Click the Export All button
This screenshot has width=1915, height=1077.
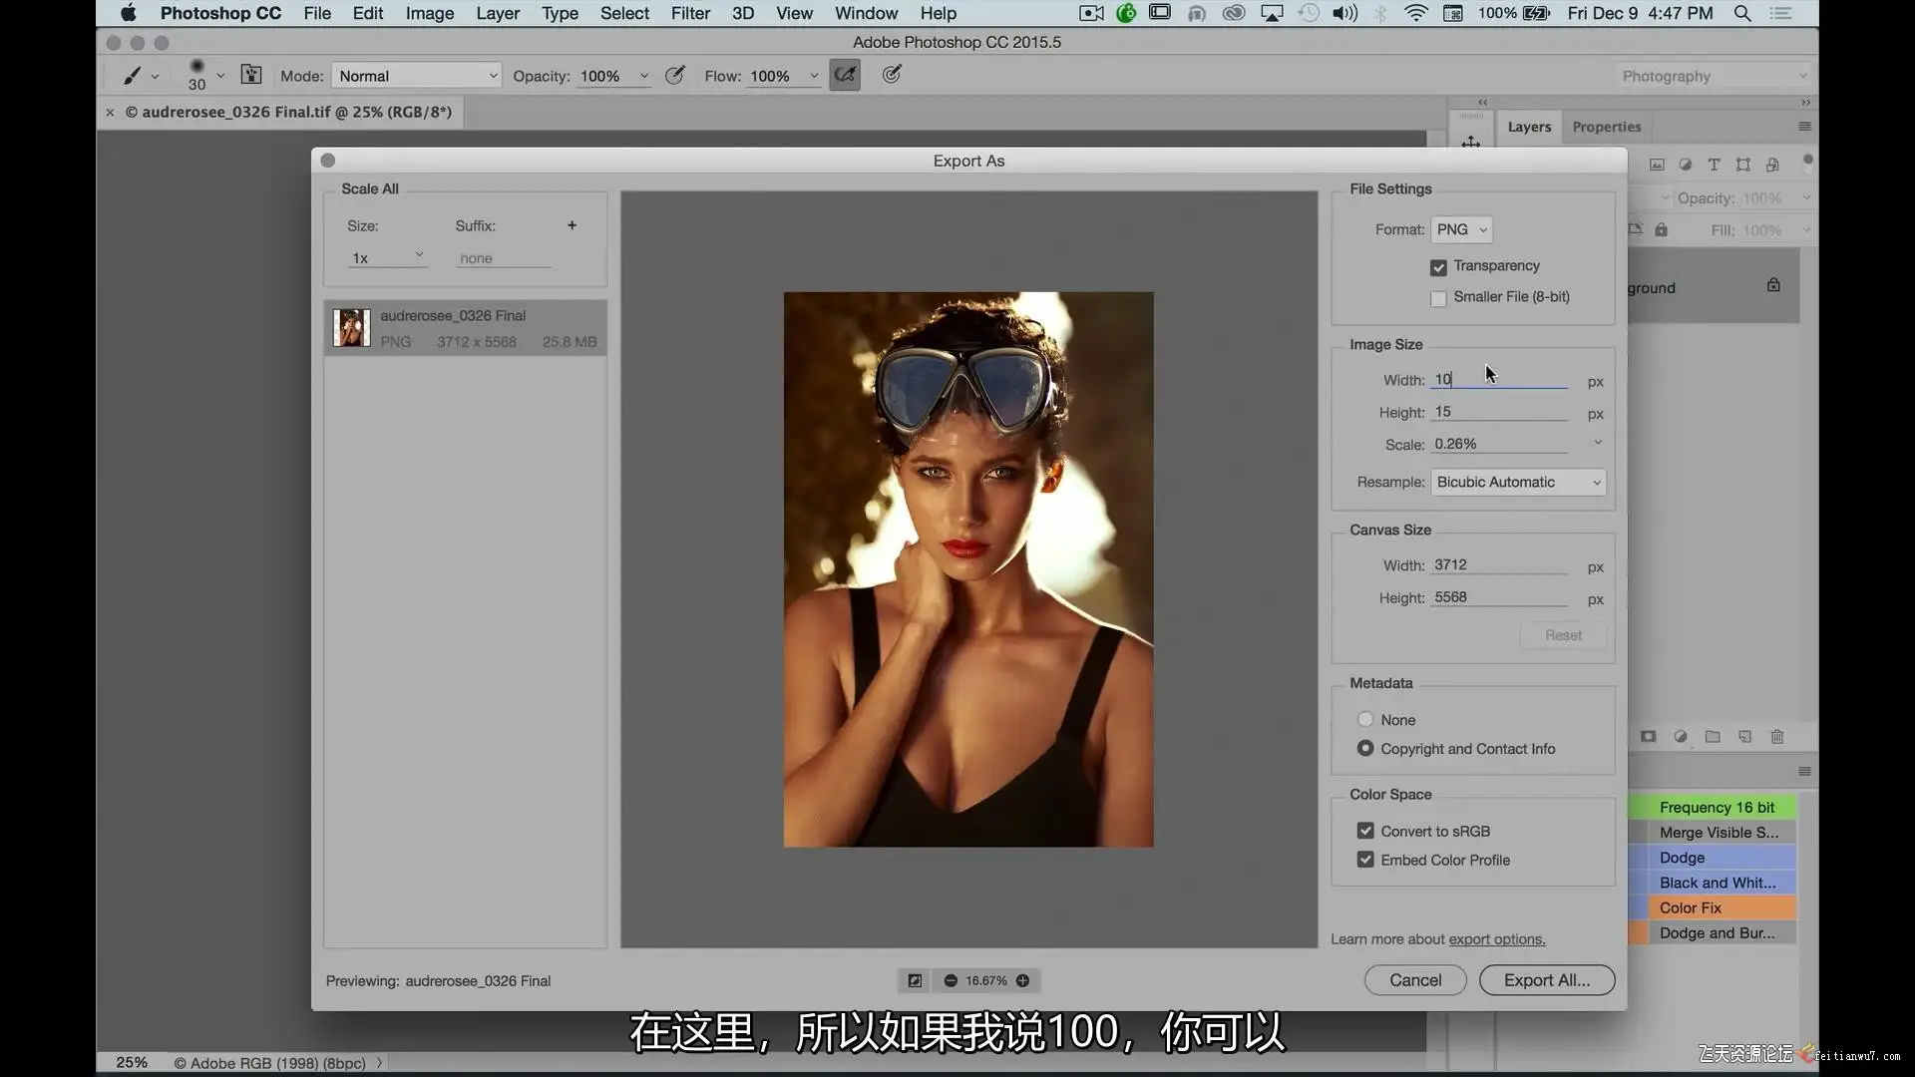[x=1546, y=980]
